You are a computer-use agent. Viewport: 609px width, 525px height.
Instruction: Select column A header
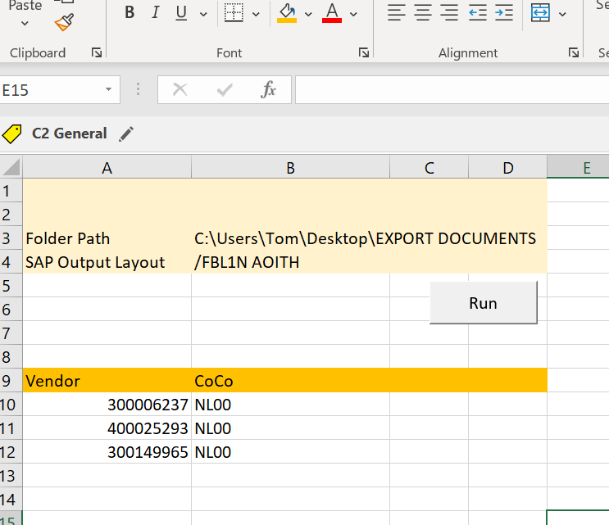point(107,168)
